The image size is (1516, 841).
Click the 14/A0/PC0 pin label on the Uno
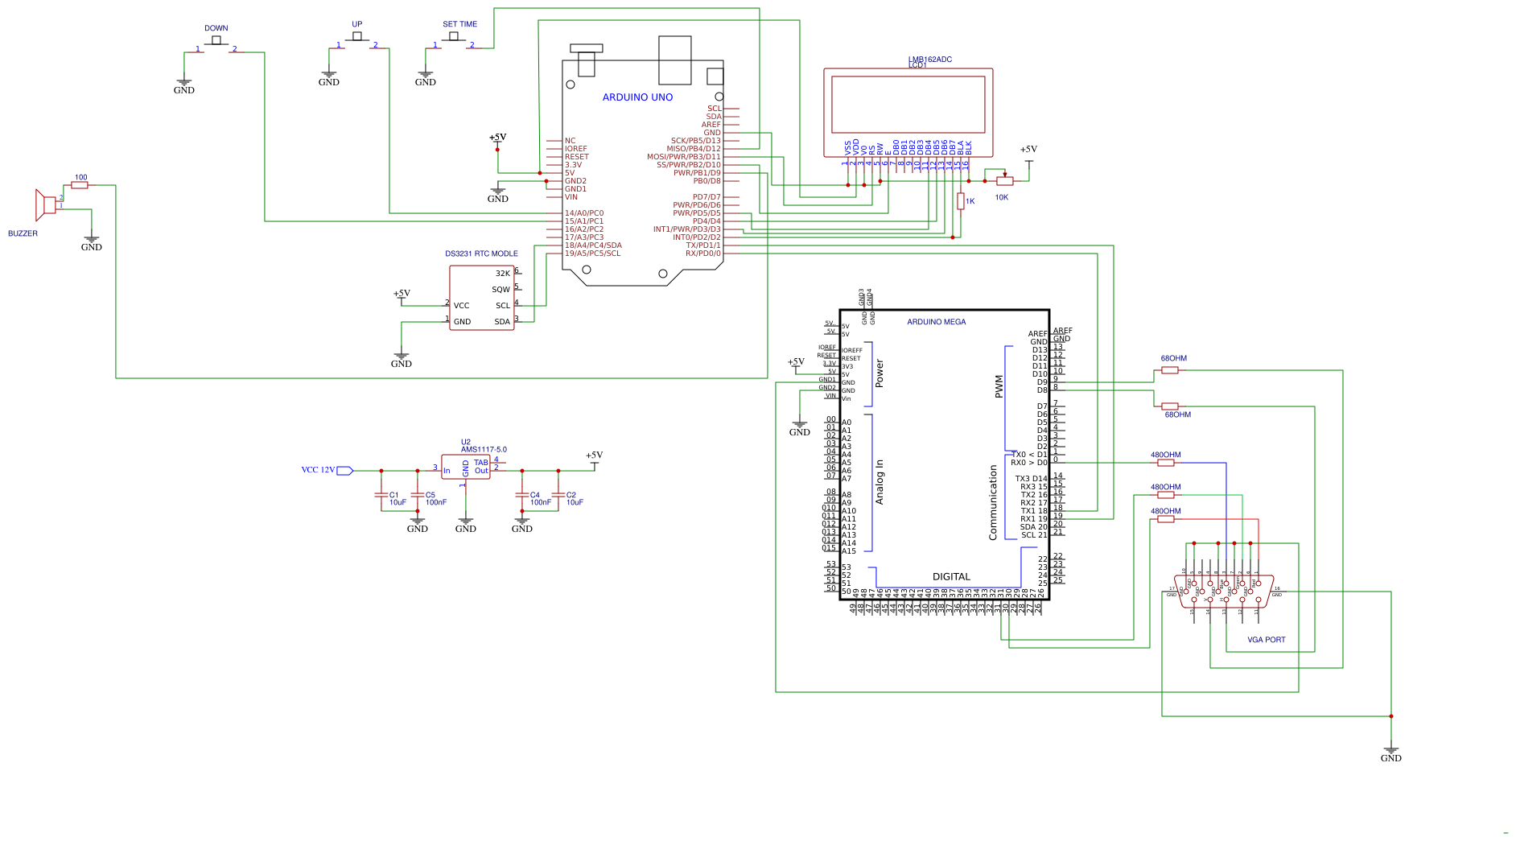584,213
